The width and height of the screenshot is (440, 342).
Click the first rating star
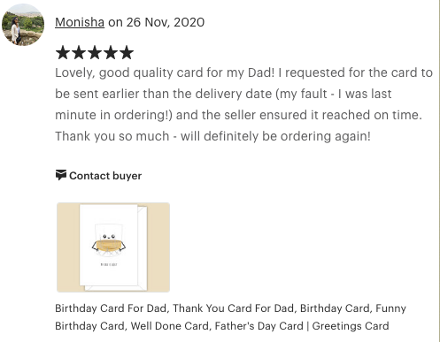(63, 52)
